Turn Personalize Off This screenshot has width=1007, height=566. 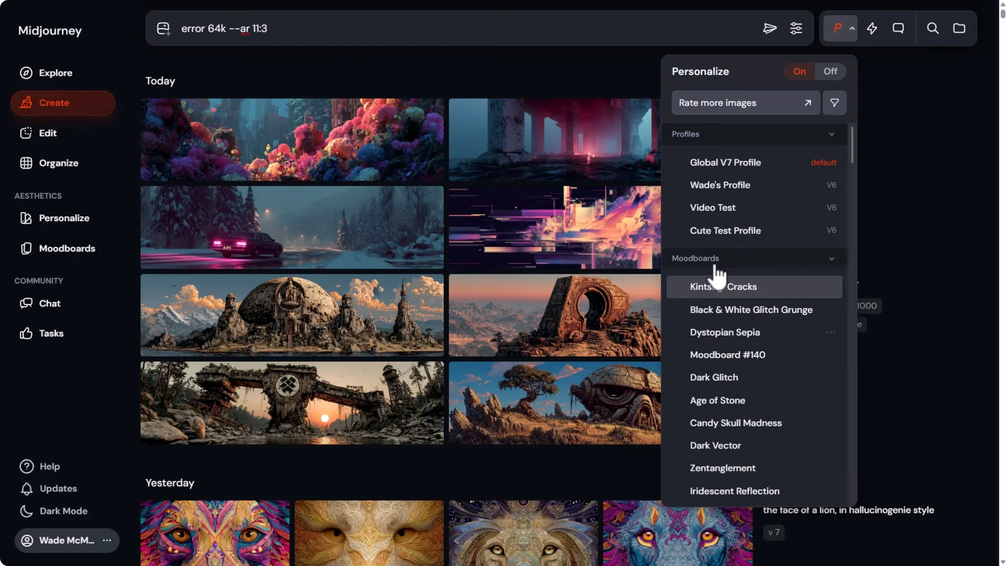pyautogui.click(x=830, y=71)
